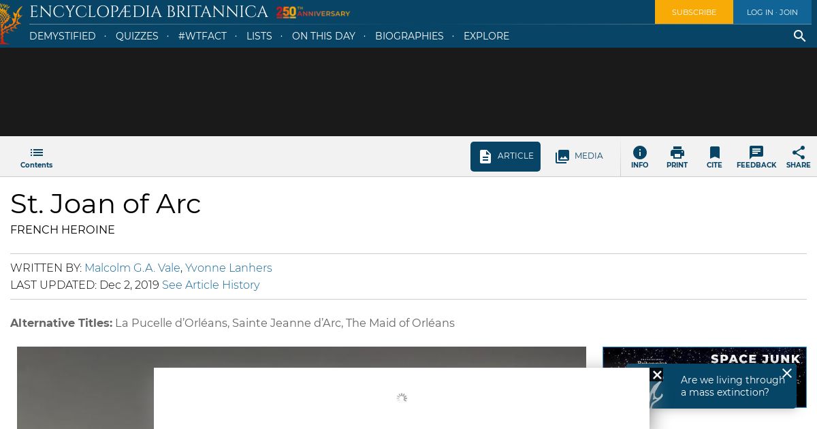Open the Demystified menu item
This screenshot has height=429, width=817.
click(x=63, y=36)
